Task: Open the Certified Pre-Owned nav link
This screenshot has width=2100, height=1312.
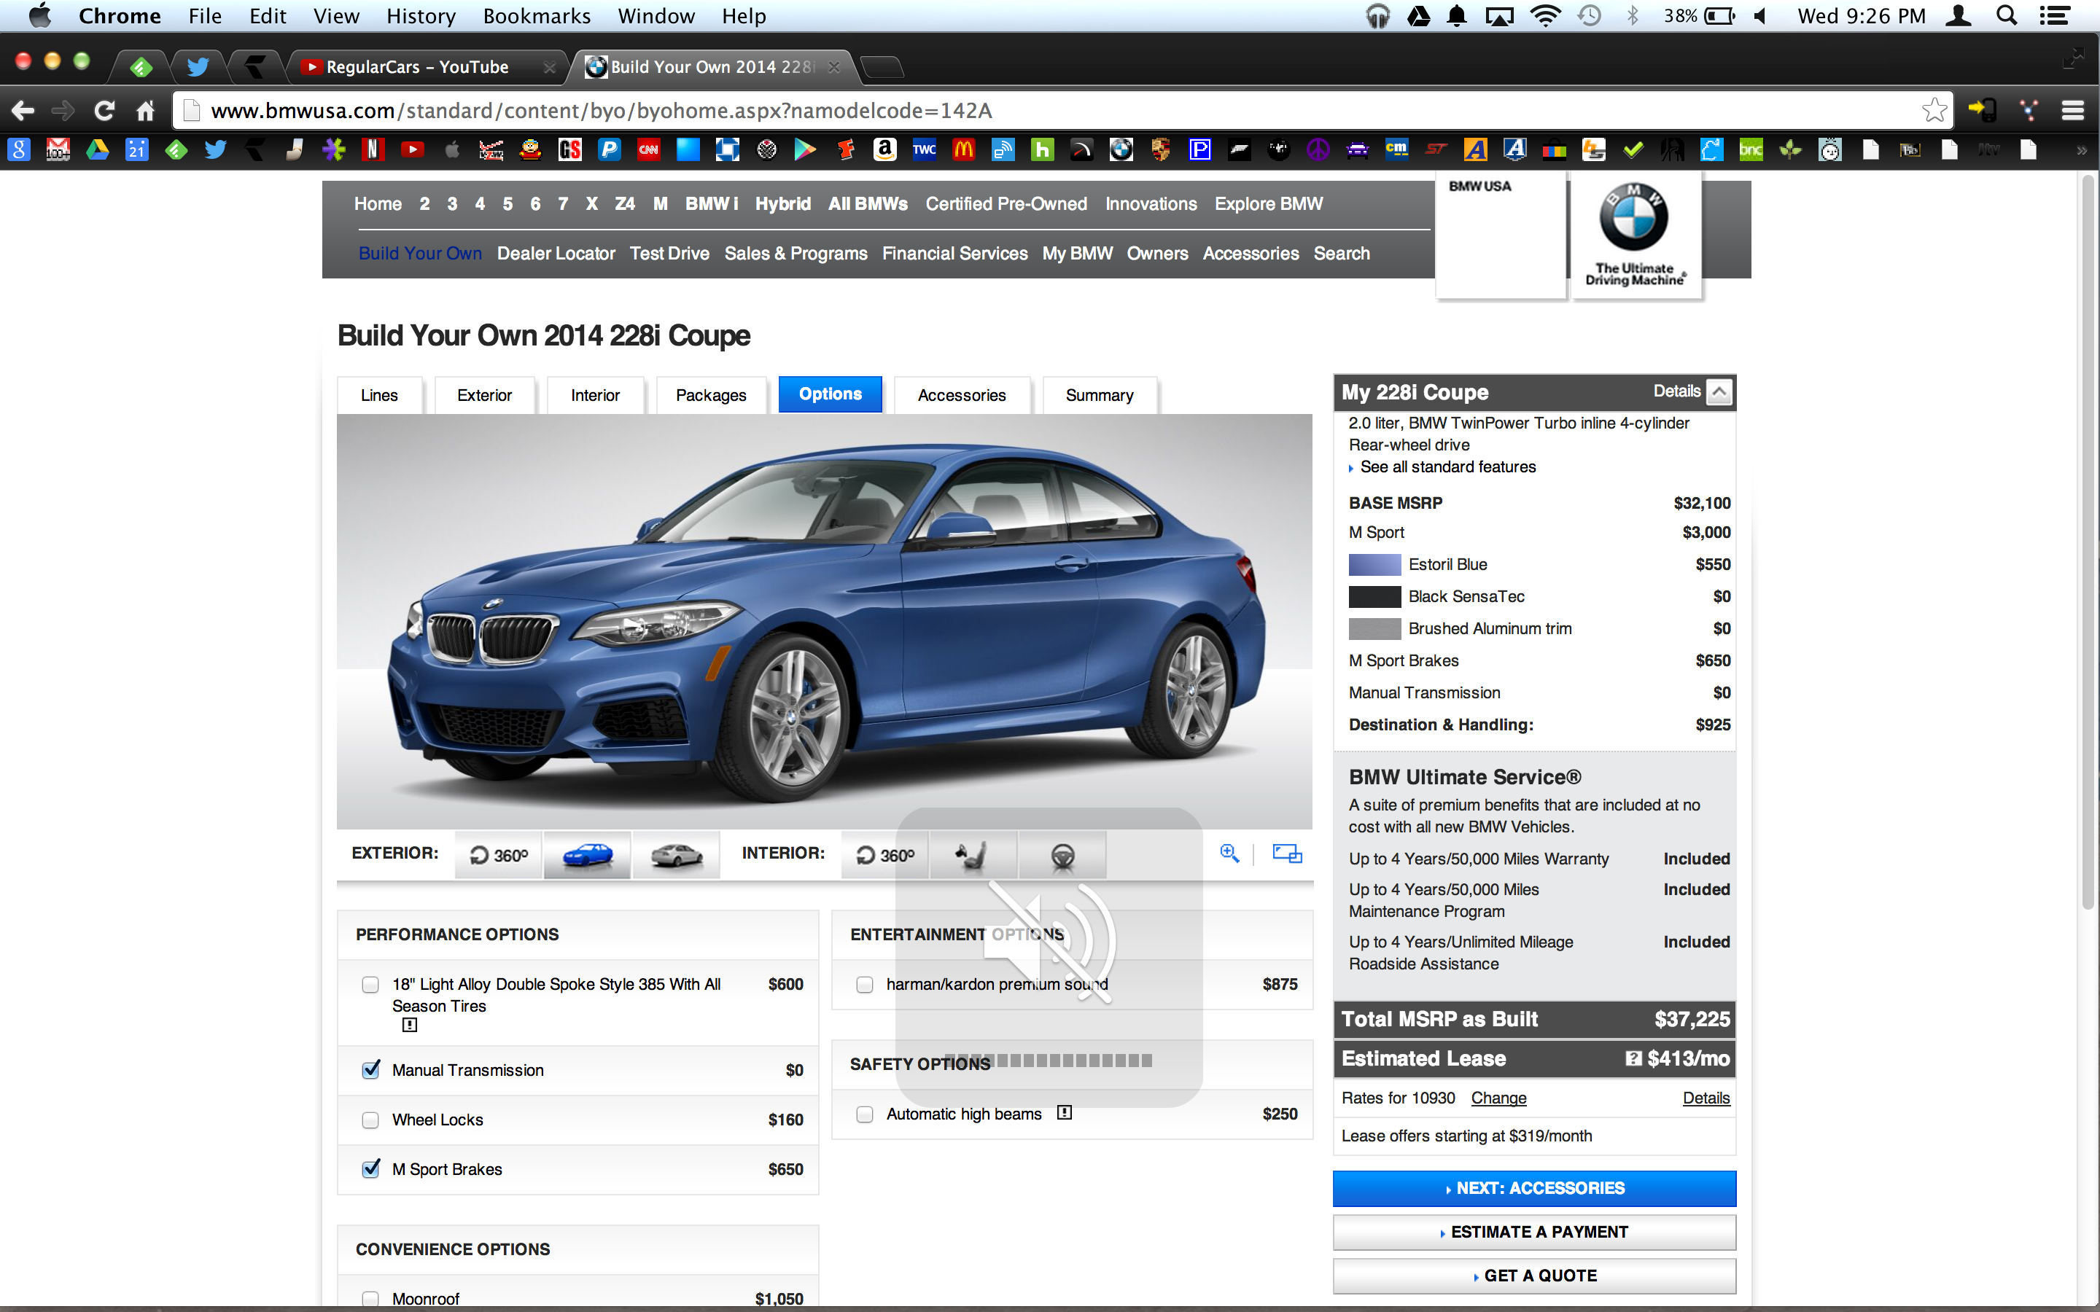Action: coord(1006,204)
